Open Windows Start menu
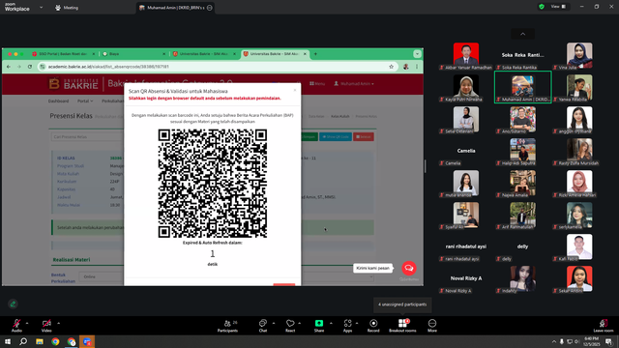619x348 pixels. [x=8, y=341]
